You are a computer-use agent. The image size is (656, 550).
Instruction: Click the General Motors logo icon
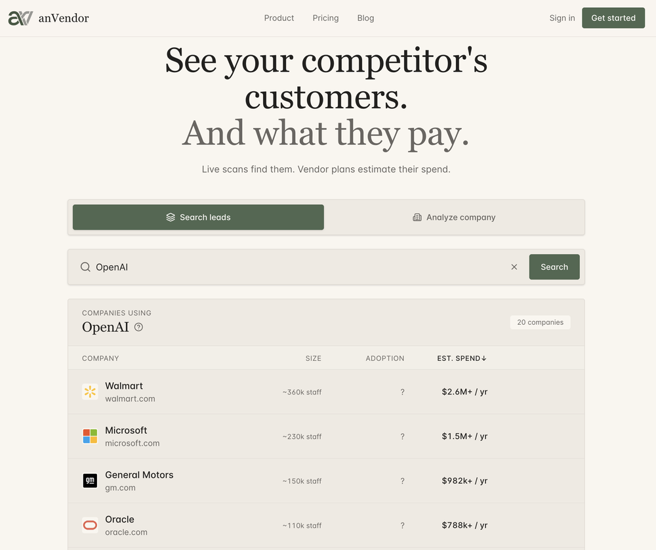(90, 480)
